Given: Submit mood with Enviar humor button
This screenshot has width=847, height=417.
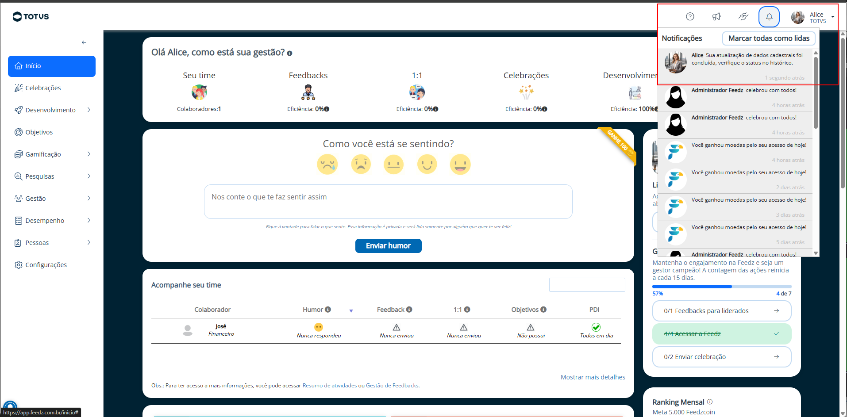Looking at the screenshot, I should 388,246.
